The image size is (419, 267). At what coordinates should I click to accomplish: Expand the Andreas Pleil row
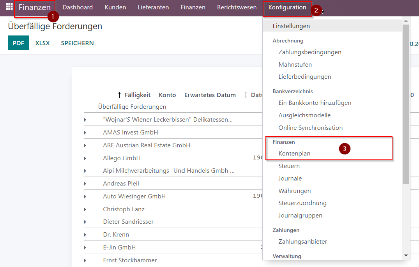point(85,184)
